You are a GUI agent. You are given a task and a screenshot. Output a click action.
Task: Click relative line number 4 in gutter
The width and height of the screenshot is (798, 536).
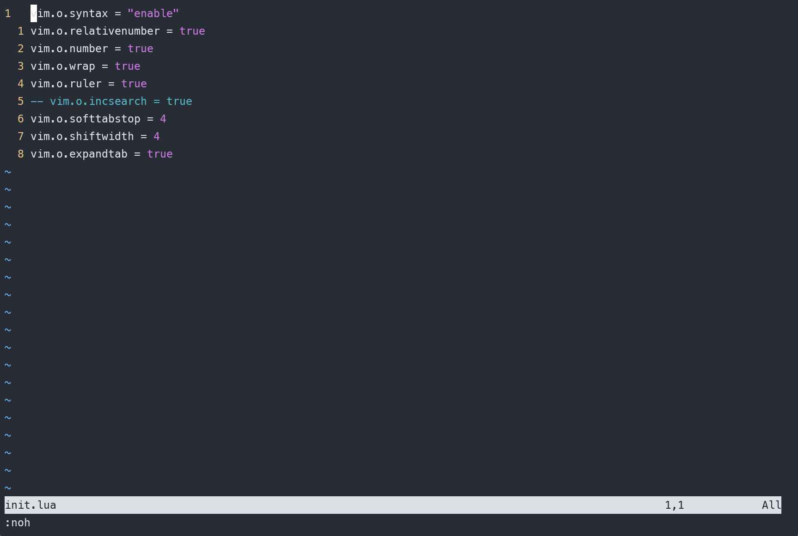[21, 84]
